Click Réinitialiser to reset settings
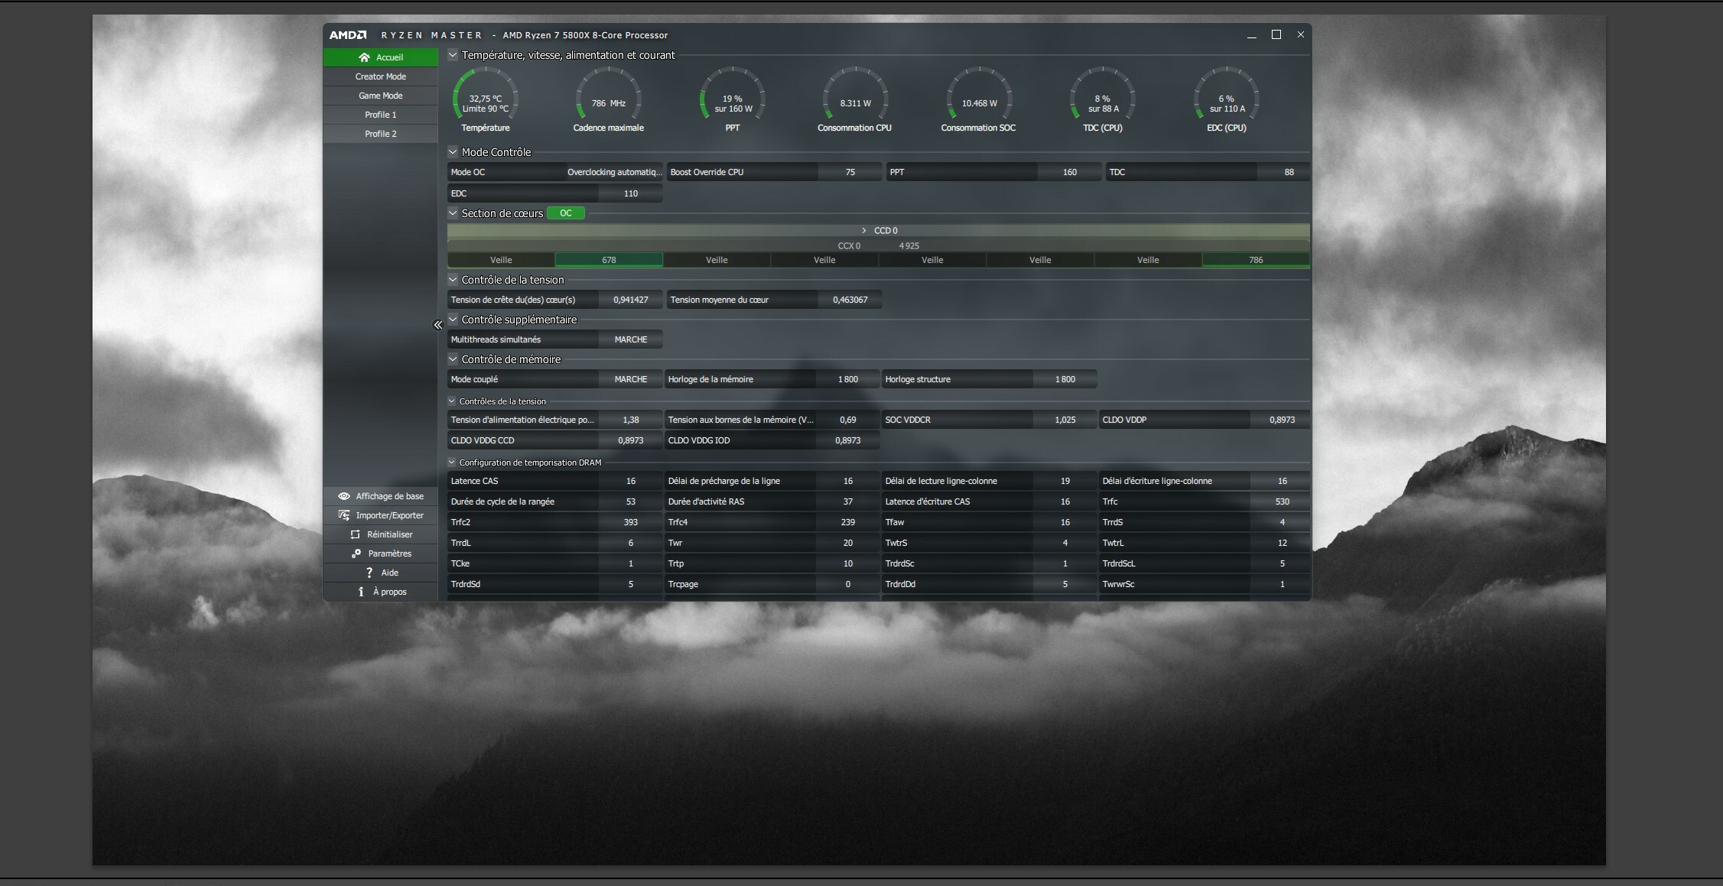This screenshot has width=1723, height=886. point(381,534)
